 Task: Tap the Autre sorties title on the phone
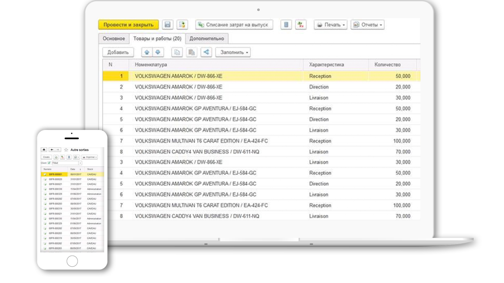tap(79, 150)
